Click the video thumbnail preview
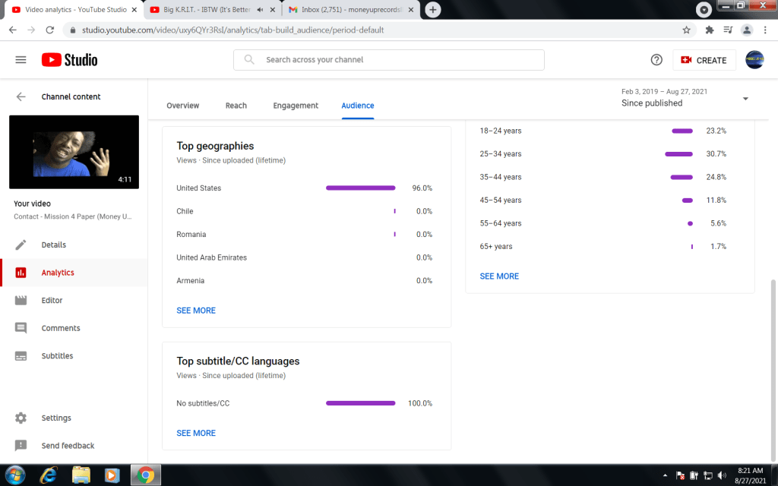The image size is (778, 486). (74, 152)
